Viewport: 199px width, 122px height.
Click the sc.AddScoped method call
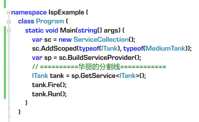55,48
